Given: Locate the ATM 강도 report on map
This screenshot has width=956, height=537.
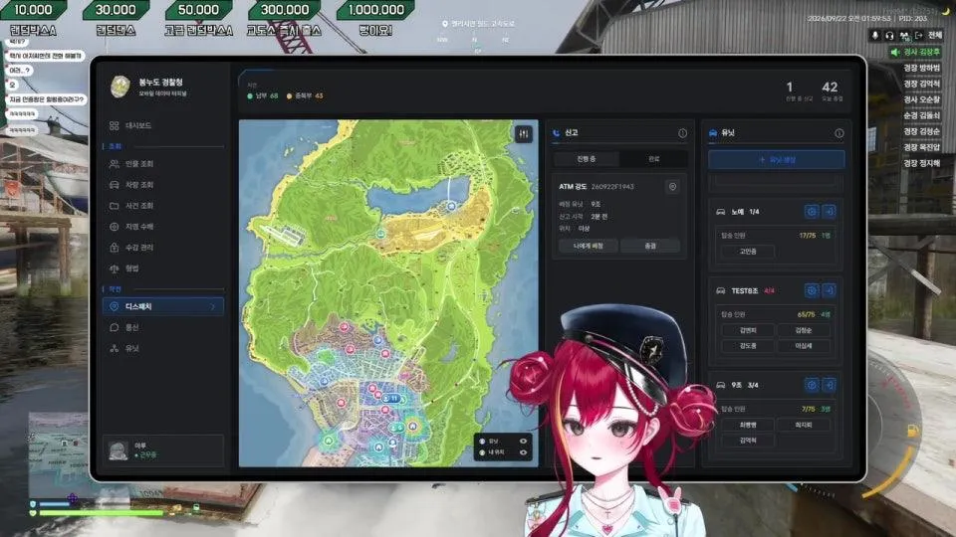Looking at the screenshot, I should 672,186.
